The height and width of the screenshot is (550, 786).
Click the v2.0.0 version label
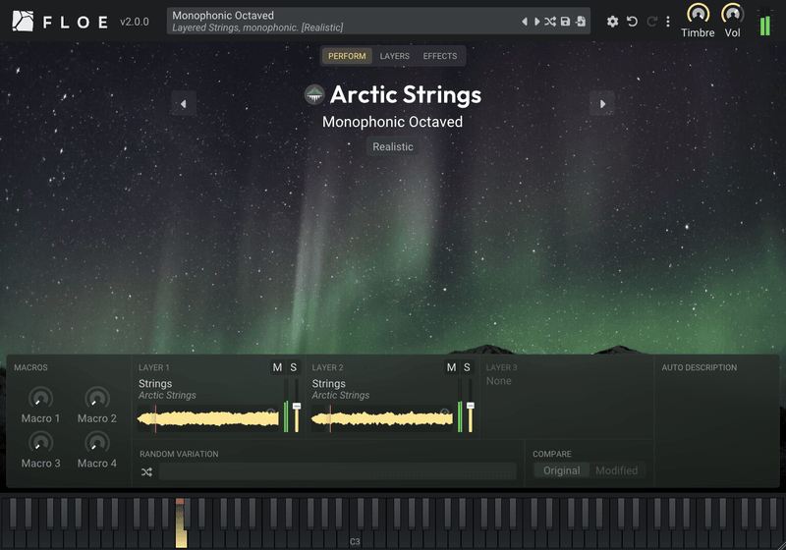(x=135, y=22)
